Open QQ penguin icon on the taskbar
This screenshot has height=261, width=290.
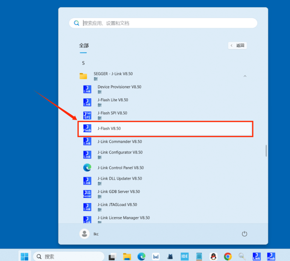[213, 257]
